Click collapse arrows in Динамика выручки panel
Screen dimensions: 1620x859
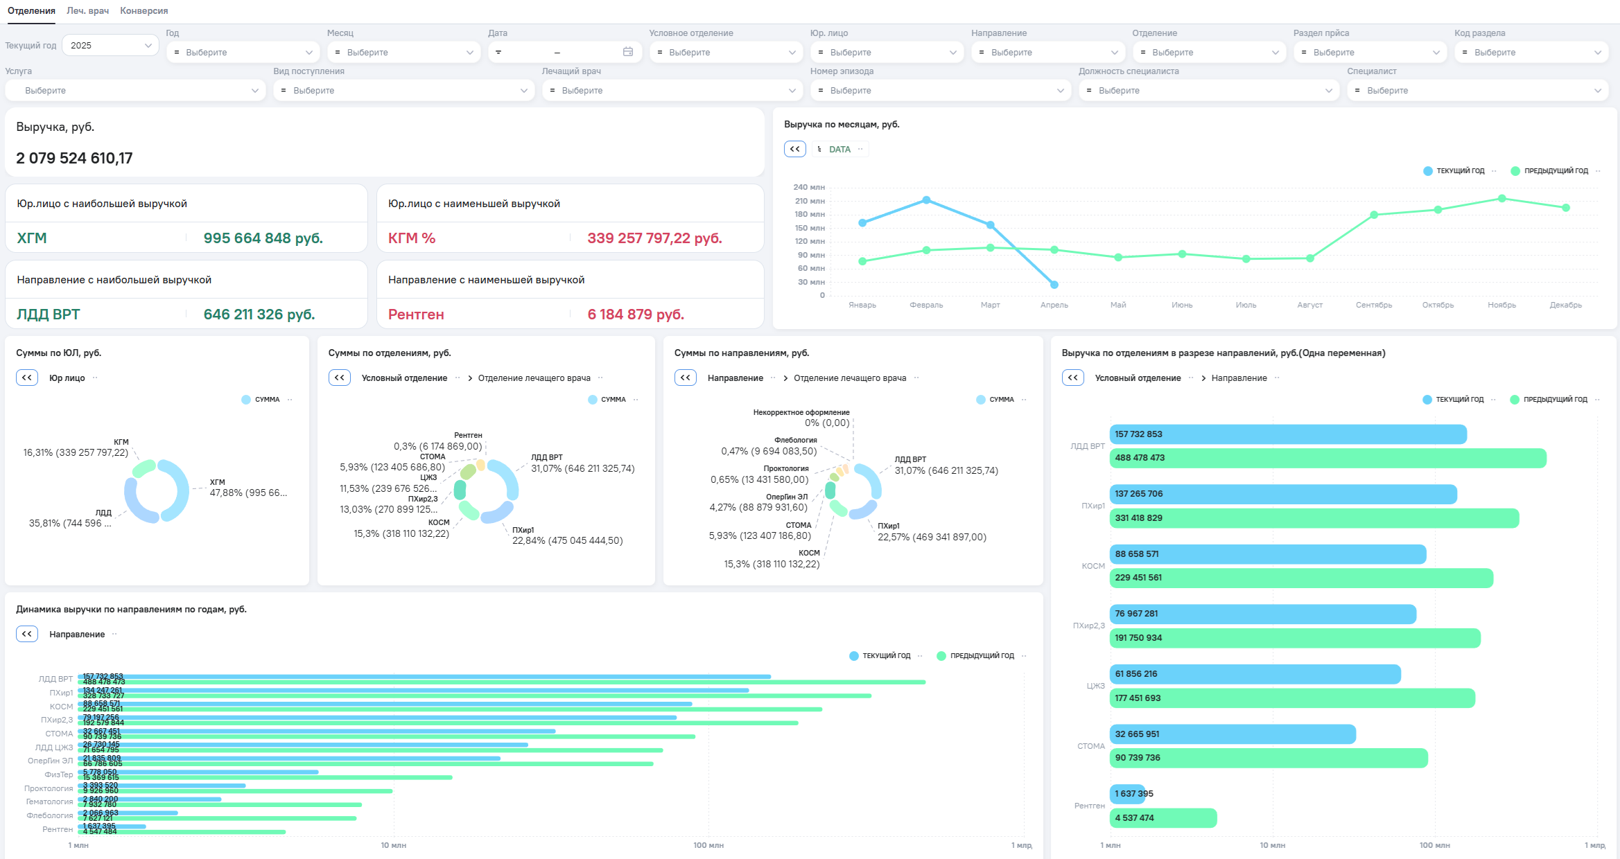click(x=27, y=634)
